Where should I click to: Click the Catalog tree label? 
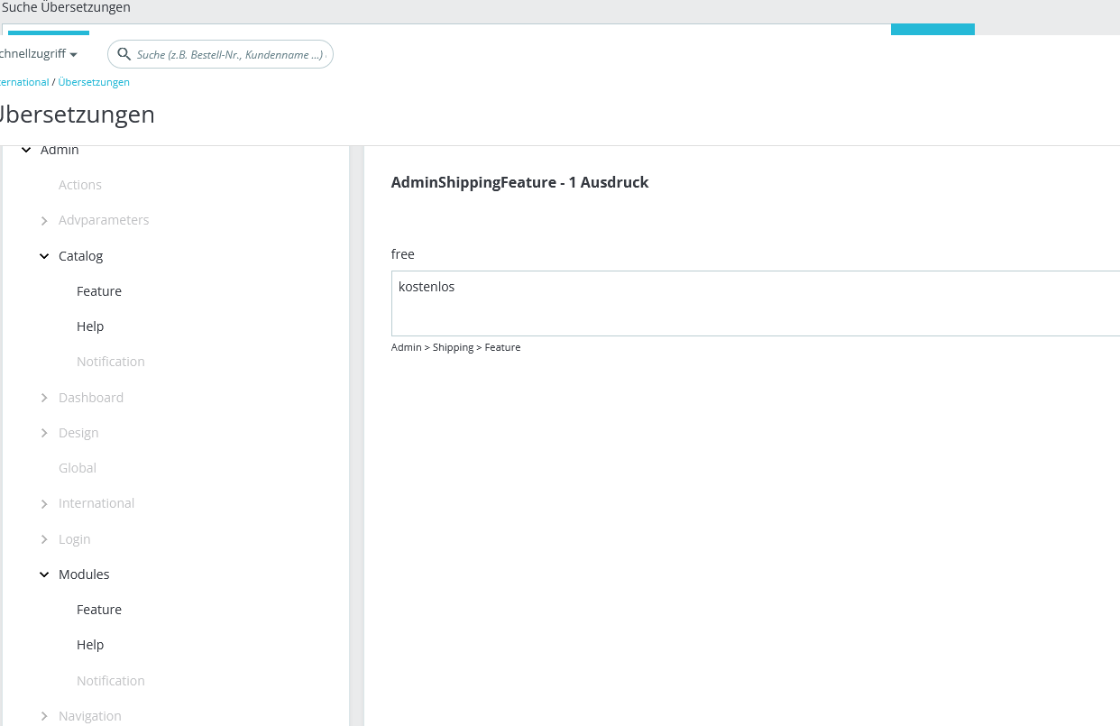coord(81,256)
